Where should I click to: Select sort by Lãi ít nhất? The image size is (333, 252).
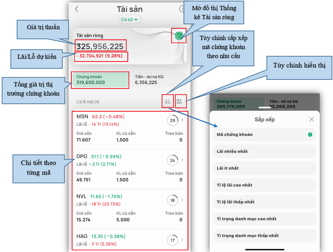coord(265,168)
